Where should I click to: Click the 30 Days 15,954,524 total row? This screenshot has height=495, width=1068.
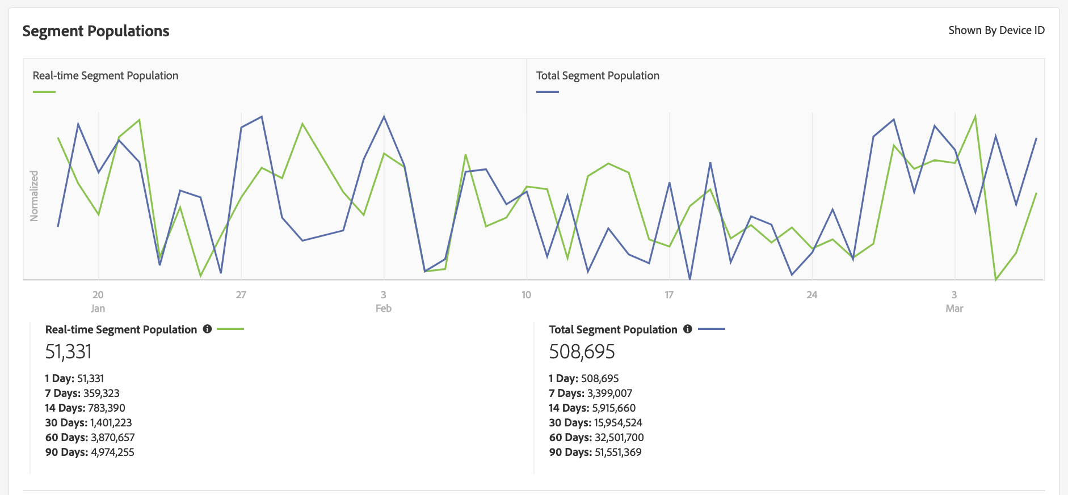tap(595, 422)
